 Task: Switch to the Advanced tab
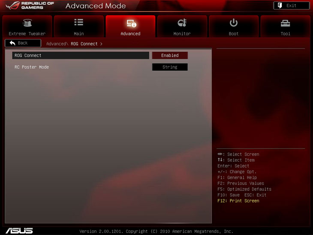(130, 27)
